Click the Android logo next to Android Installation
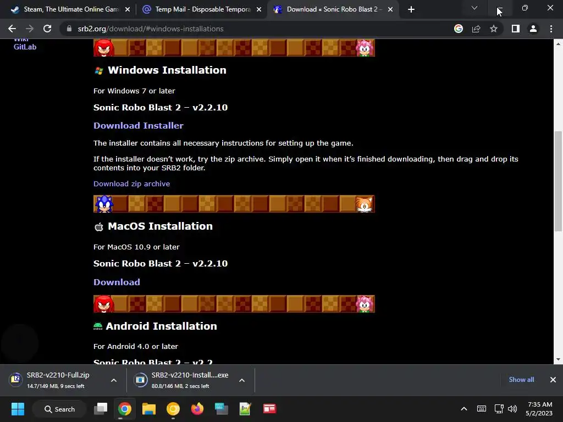The width and height of the screenshot is (563, 422). click(x=98, y=326)
